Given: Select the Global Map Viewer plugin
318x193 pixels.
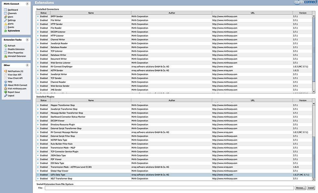Looking at the screenshot, I should point(174,171).
